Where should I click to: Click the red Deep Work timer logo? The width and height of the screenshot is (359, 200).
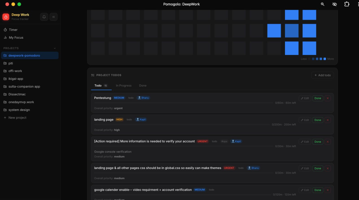coord(6,17)
